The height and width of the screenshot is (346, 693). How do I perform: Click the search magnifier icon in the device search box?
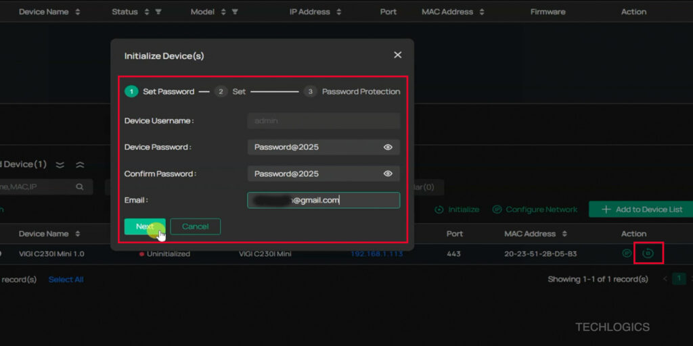coord(80,187)
